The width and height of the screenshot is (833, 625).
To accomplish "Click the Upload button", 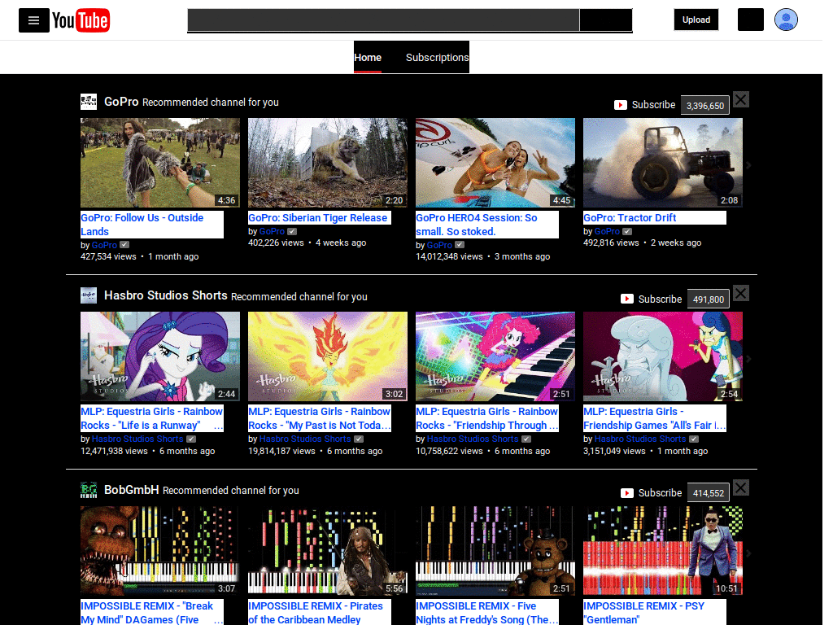I will [696, 20].
